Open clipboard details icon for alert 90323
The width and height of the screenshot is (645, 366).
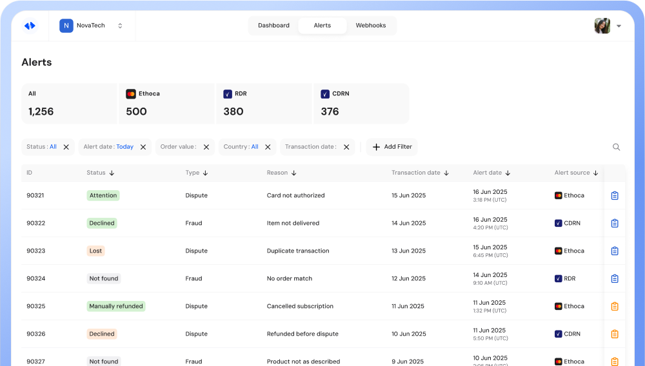pyautogui.click(x=614, y=251)
